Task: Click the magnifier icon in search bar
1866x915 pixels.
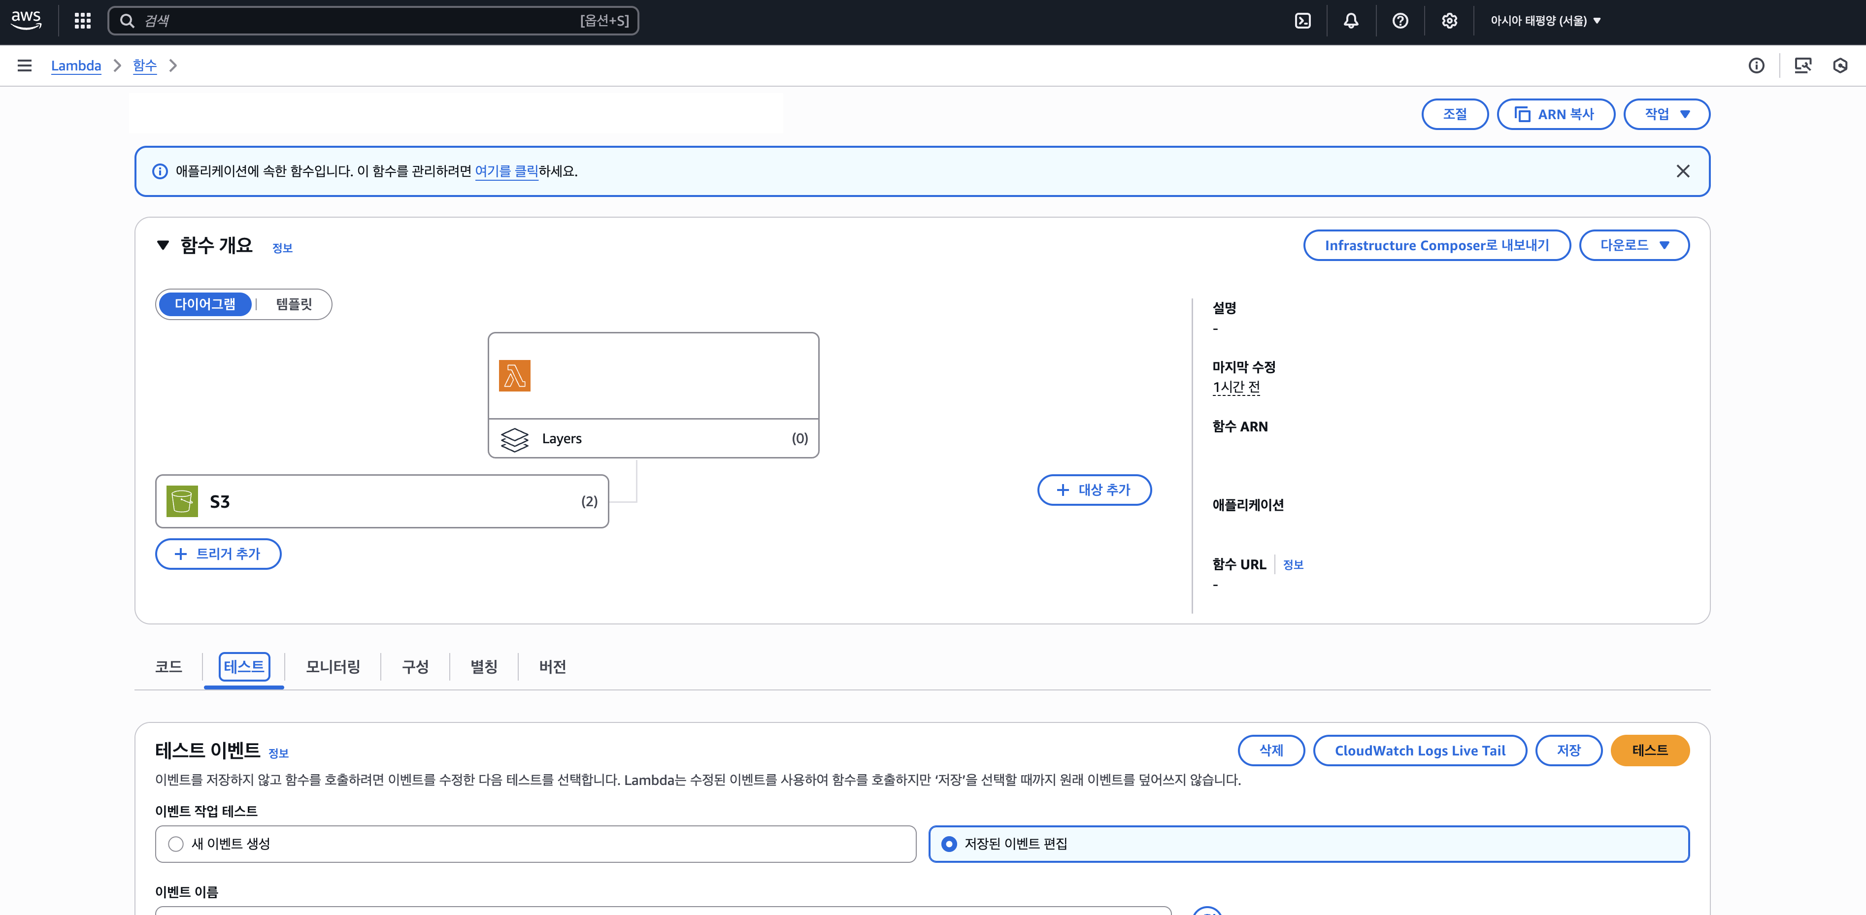Action: (127, 20)
